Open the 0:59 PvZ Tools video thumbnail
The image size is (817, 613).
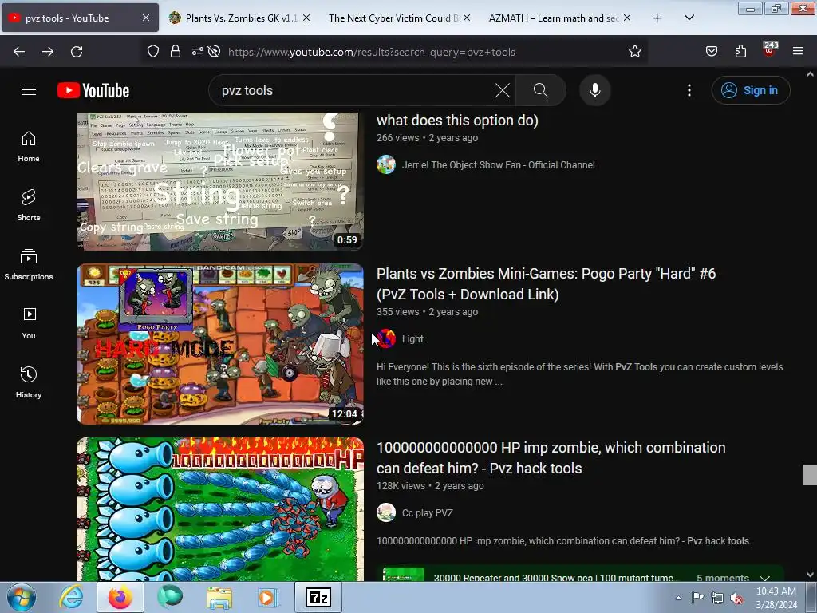(x=220, y=181)
